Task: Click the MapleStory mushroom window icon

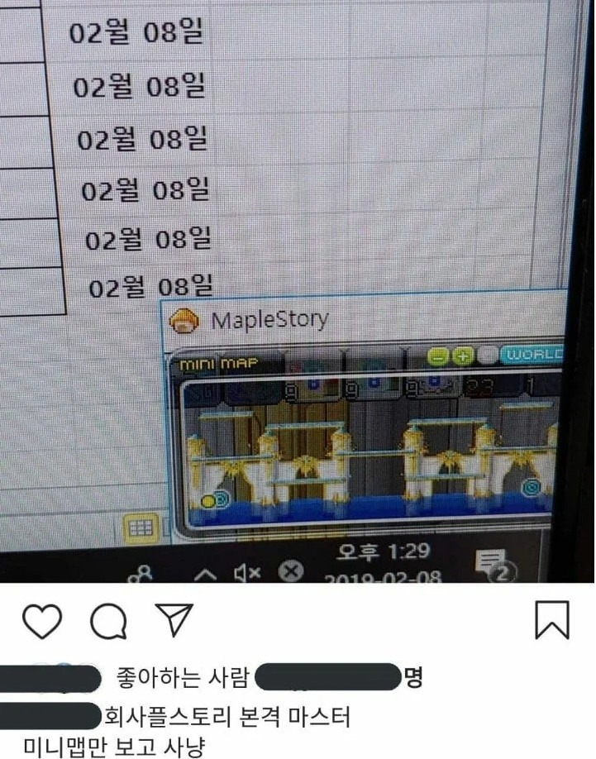Action: tap(184, 321)
